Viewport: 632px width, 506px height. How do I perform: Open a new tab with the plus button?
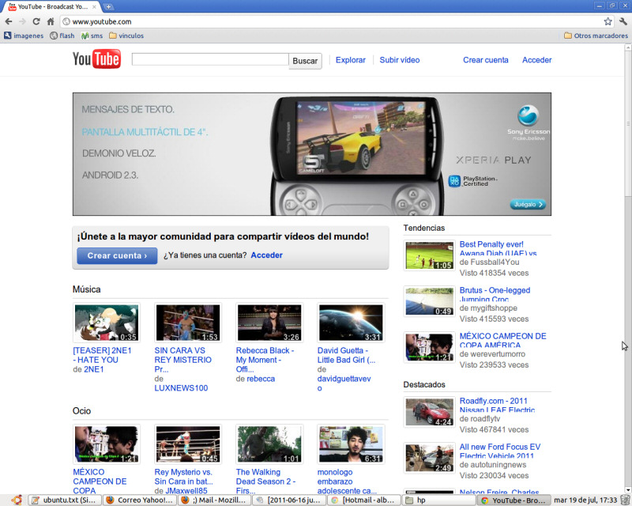click(108, 6)
